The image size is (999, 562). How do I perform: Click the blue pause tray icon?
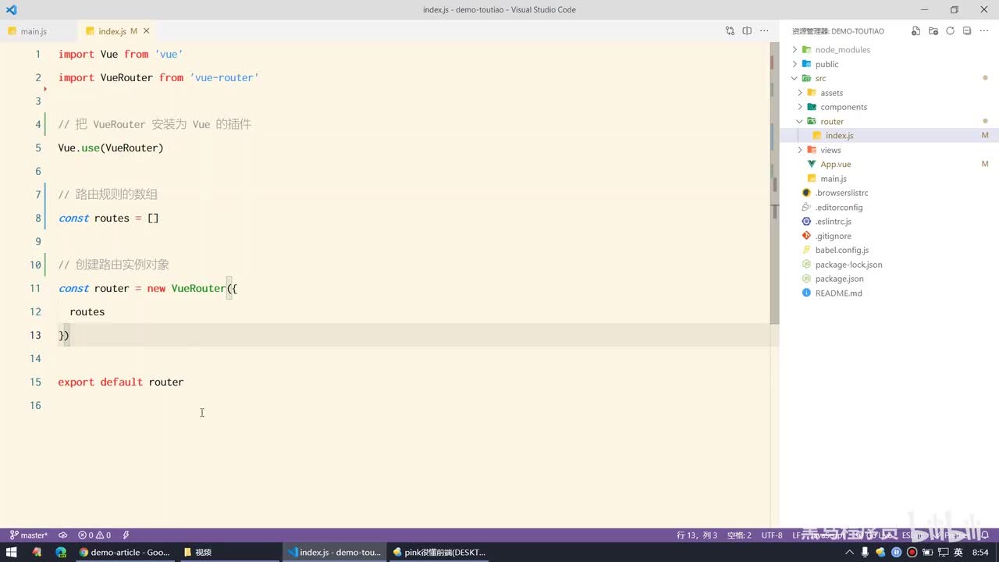click(897, 552)
